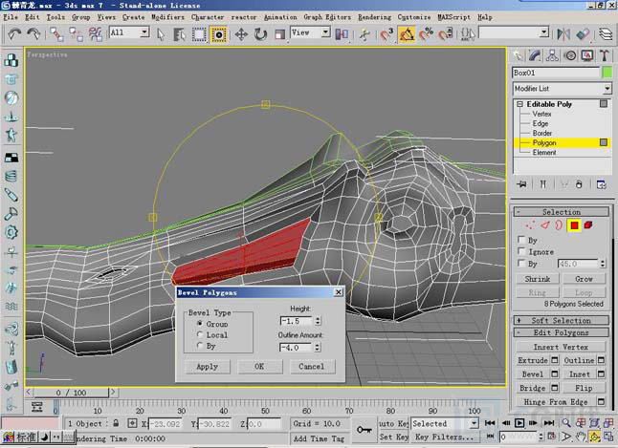The width and height of the screenshot is (618, 448).
Task: Collapse the Selection rollout header
Action: [562, 212]
